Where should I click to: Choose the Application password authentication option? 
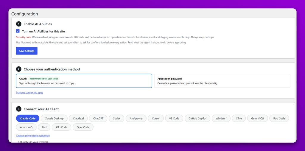coord(222,81)
